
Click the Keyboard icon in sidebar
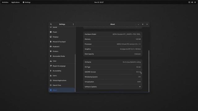tap(51, 47)
